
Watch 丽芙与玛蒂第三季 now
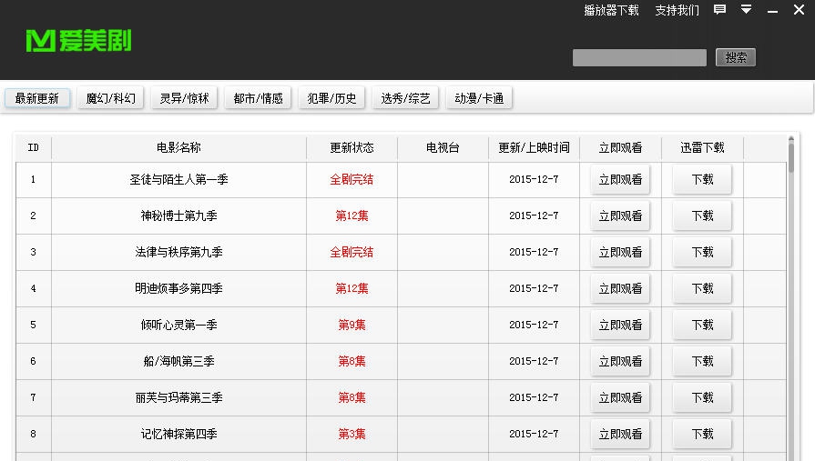point(620,397)
